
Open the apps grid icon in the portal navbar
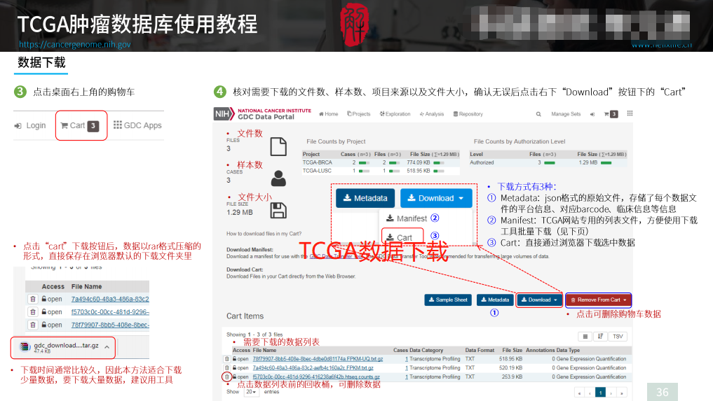pyautogui.click(x=630, y=113)
